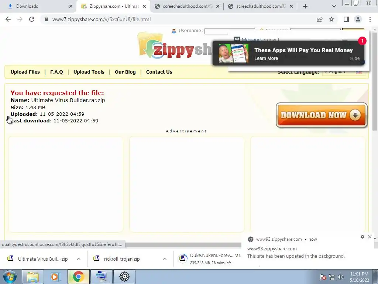This screenshot has width=378, height=284.
Task: Dismiss the zippyshare notification with X
Action: [370, 237]
